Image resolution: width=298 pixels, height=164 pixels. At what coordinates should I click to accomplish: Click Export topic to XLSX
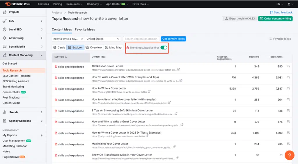click(x=240, y=19)
